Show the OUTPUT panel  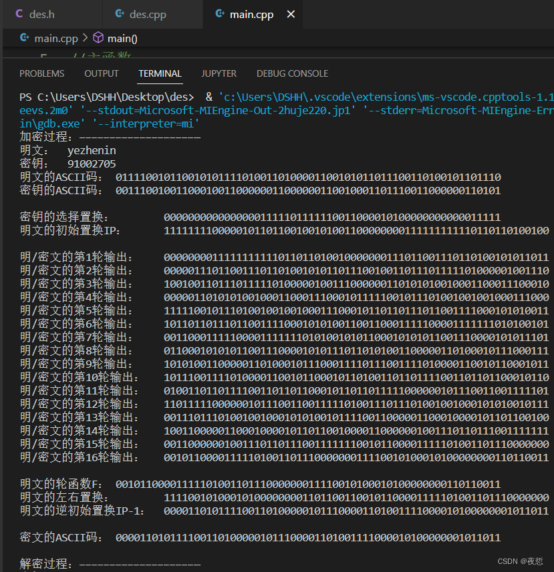pyautogui.click(x=102, y=73)
